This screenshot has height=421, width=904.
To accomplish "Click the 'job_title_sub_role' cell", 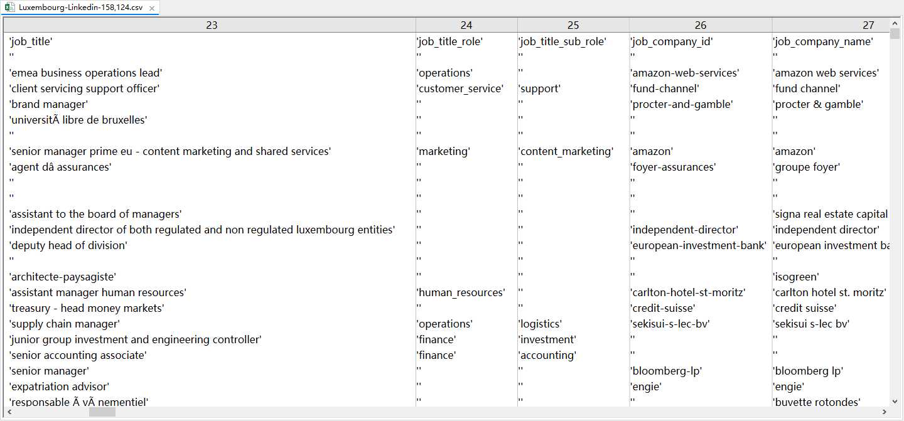I will coord(573,41).
